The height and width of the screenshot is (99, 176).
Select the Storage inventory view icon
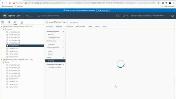pyautogui.click(x=15, y=22)
